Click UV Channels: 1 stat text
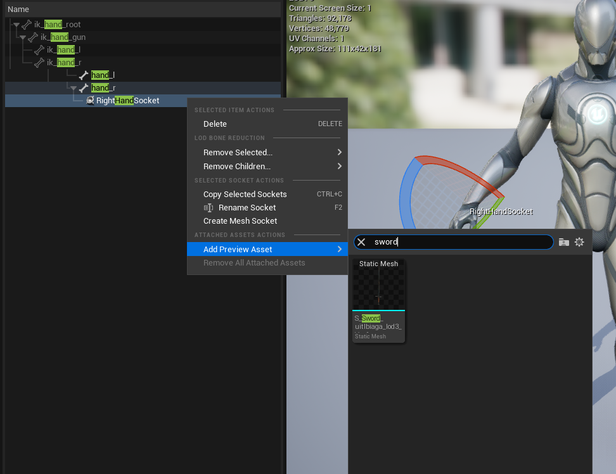616x474 pixels. click(316, 39)
